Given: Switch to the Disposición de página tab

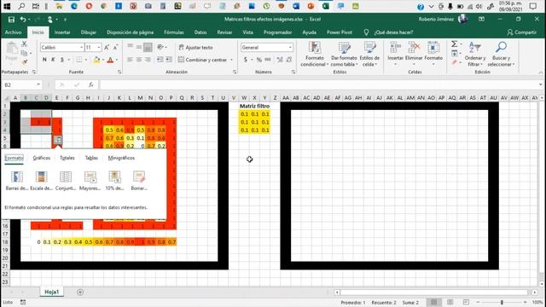Looking at the screenshot, I should [130, 32].
